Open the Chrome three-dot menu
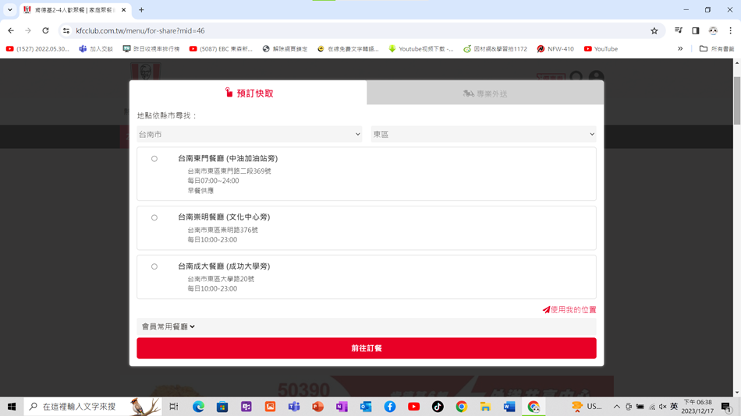Screen dimensions: 741x416 [731, 30]
